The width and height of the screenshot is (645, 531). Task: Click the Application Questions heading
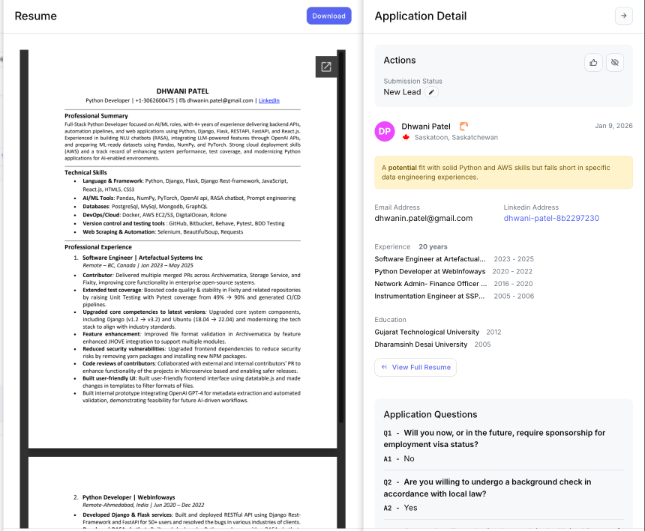pyautogui.click(x=430, y=414)
